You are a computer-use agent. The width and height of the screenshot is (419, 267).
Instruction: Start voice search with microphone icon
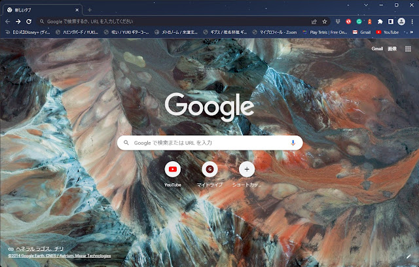(293, 143)
